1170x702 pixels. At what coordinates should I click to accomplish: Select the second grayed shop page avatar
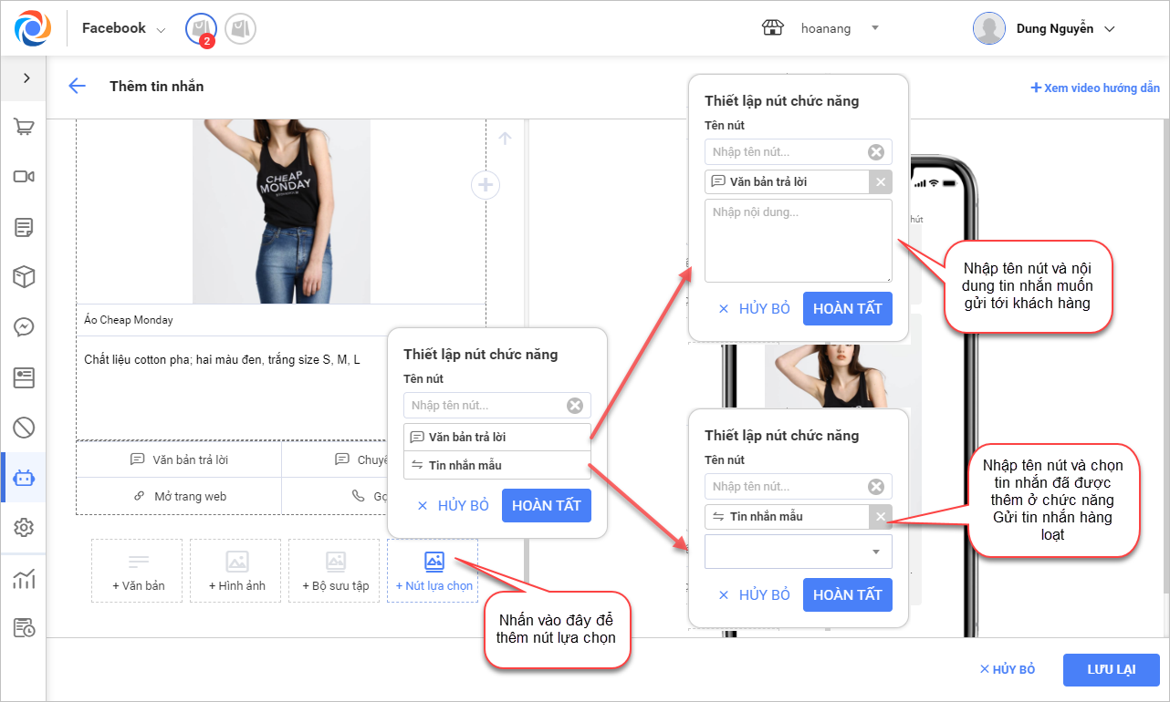coord(240,29)
